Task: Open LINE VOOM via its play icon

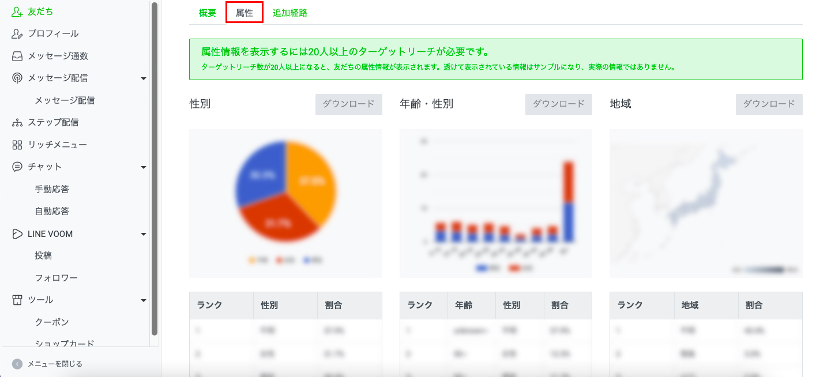Action: click(x=17, y=233)
